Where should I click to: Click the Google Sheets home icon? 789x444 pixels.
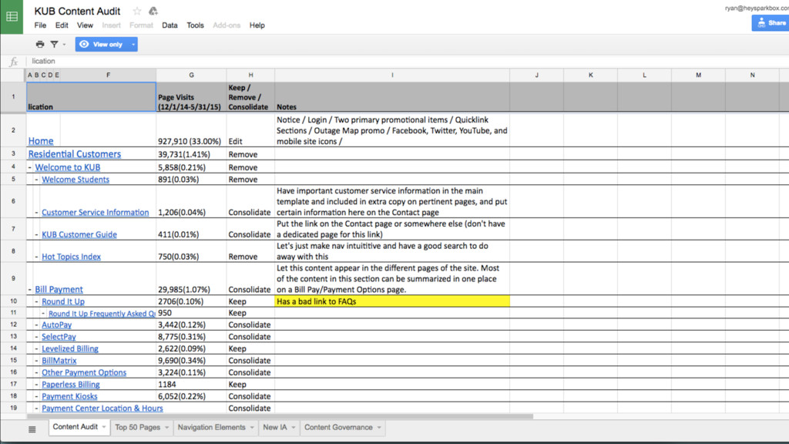(12, 17)
